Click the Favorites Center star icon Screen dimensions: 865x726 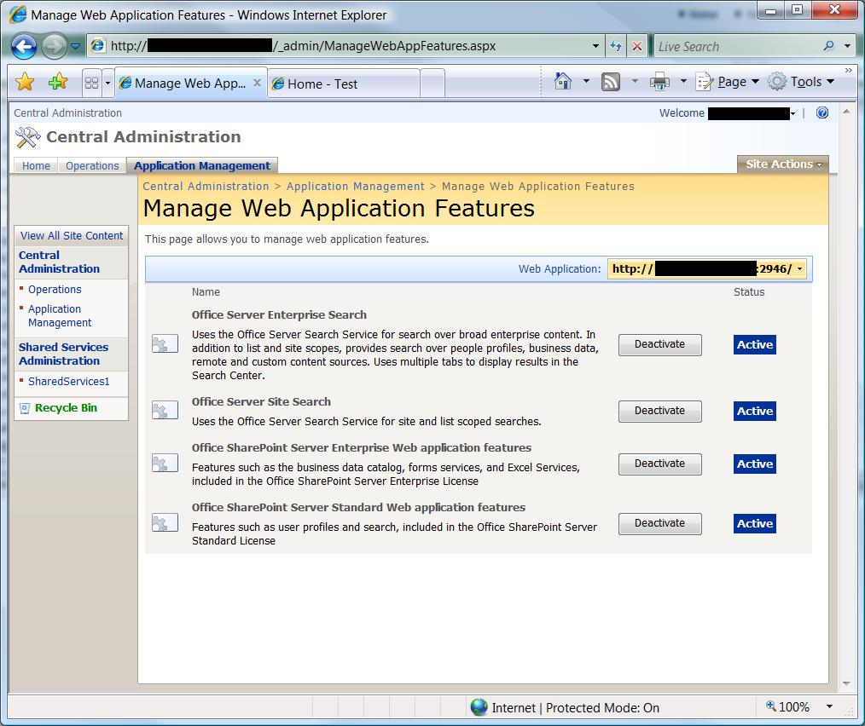click(25, 82)
